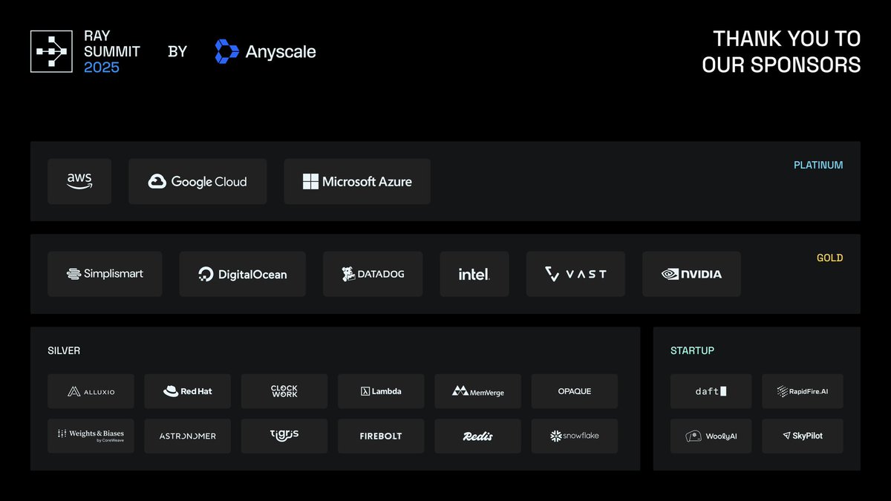Click the SILVER tier heading
This screenshot has width=891, height=501.
click(x=64, y=350)
